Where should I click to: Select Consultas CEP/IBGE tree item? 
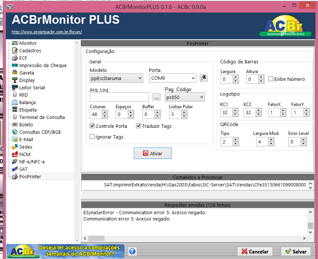tap(40, 132)
